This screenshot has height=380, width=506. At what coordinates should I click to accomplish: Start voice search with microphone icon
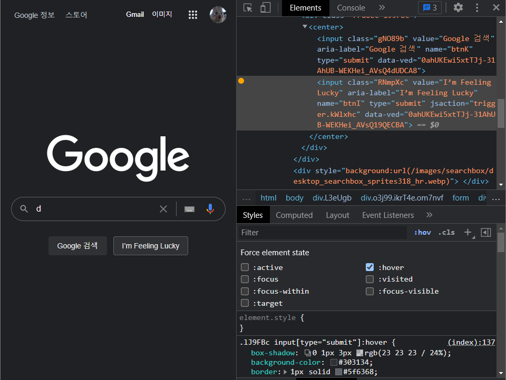click(210, 209)
